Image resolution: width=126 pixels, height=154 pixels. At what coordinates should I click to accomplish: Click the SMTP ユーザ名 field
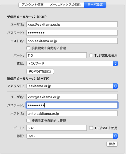point(72,97)
